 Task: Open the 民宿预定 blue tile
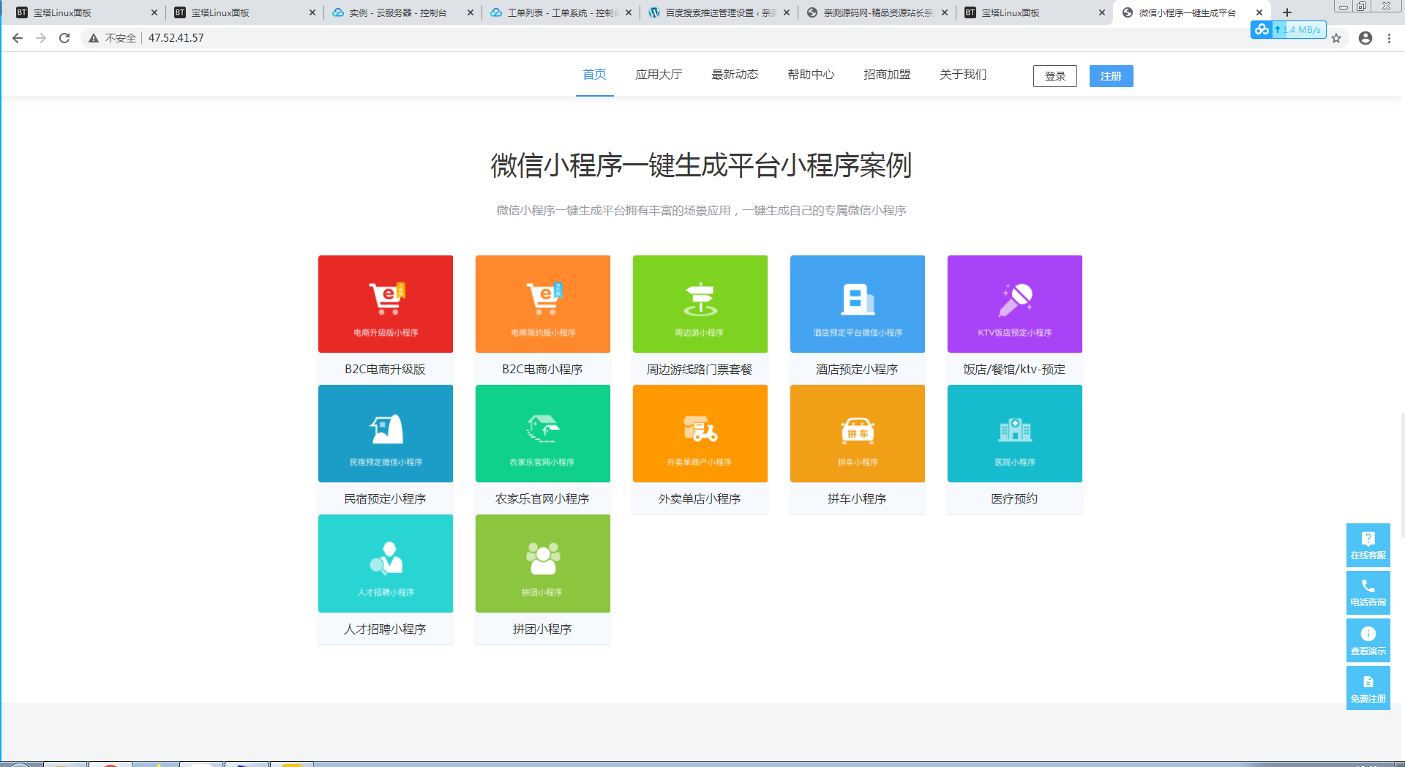click(386, 433)
